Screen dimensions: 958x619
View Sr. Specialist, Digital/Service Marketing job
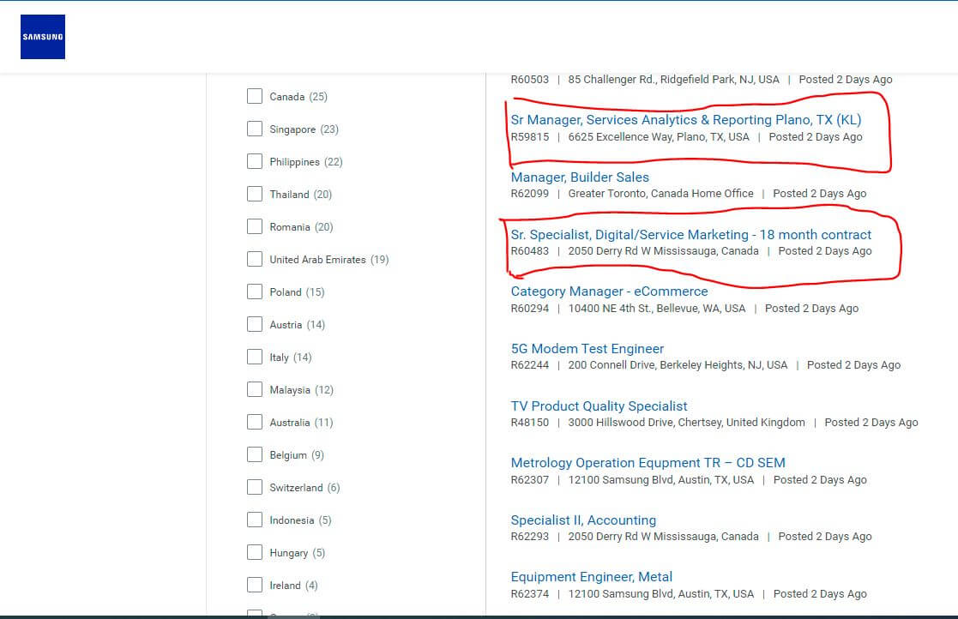[690, 235]
